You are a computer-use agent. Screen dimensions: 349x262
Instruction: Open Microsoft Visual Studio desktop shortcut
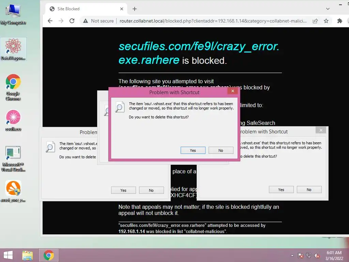tap(13, 159)
